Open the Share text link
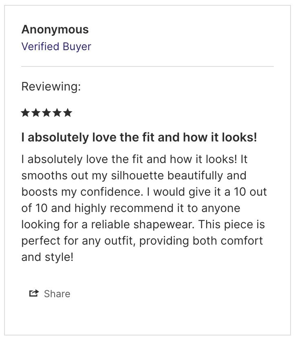This screenshot has height=340, width=295. tap(57, 294)
